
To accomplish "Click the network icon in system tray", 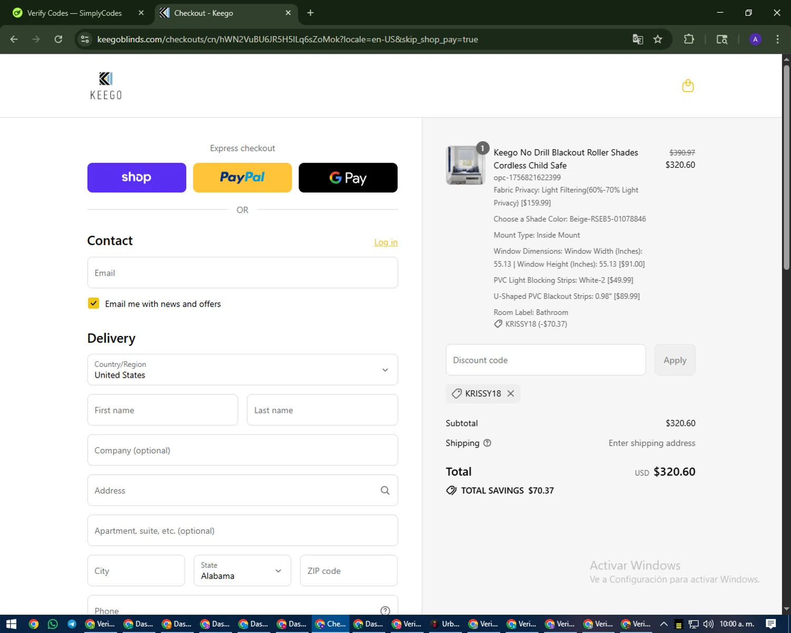I will tap(693, 624).
